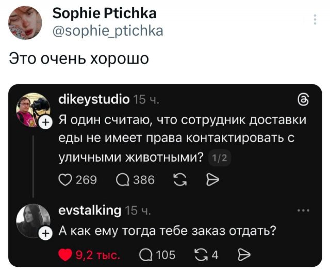
Task: Open comments on dikeystudio's post
Action: coord(124,179)
